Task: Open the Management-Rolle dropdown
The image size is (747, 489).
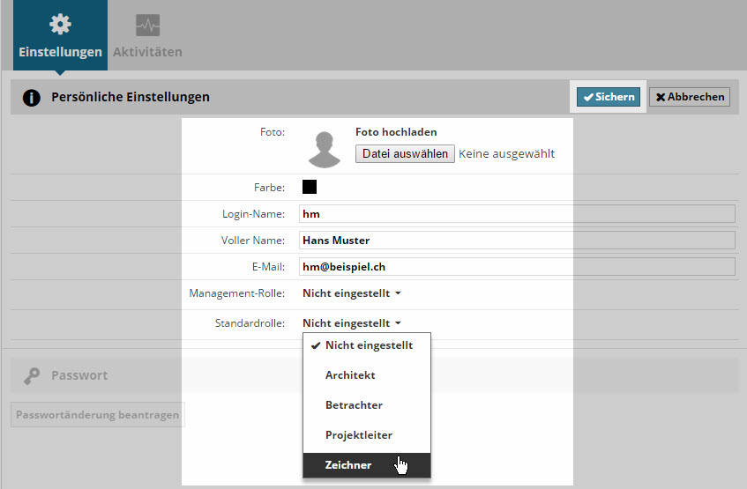Action: 352,293
